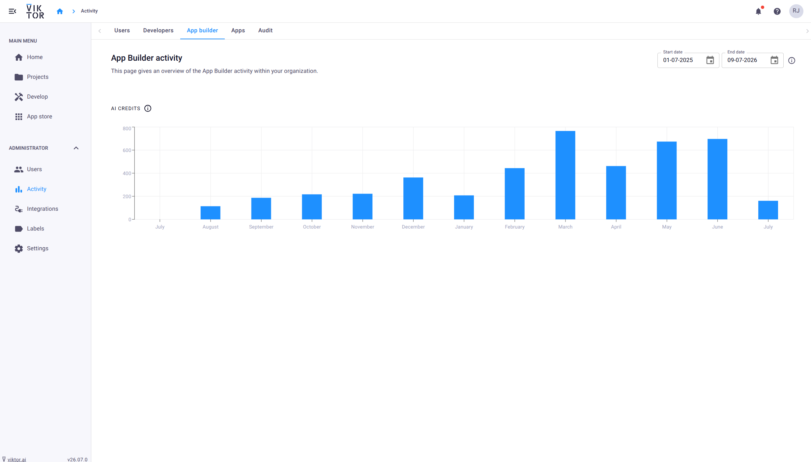811x462 pixels.
Task: Collapse the Administrator section
Action: (x=76, y=148)
